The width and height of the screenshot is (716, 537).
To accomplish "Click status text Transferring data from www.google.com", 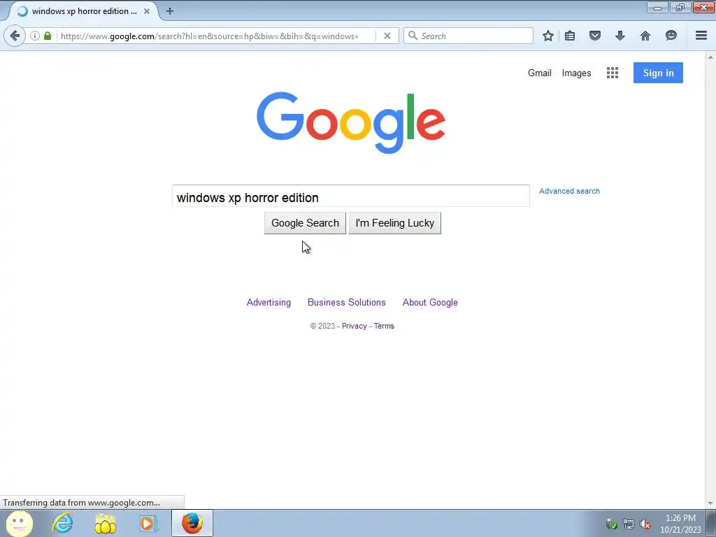I will [x=82, y=503].
